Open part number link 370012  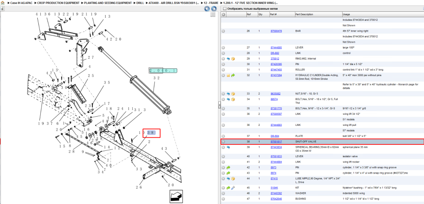pos(275,59)
